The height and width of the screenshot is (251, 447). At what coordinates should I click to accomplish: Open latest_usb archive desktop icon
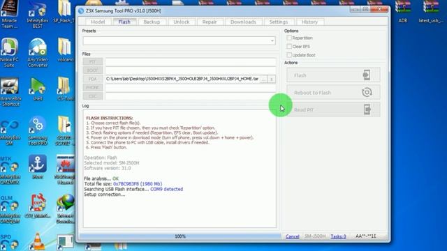431,11
